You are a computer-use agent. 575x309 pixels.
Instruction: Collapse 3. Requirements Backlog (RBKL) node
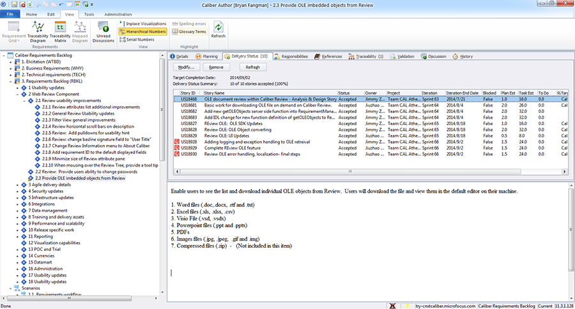click(x=11, y=81)
